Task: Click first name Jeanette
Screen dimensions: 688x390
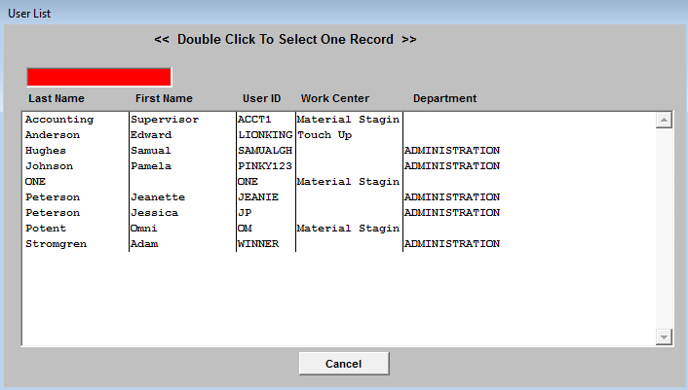Action: click(158, 197)
